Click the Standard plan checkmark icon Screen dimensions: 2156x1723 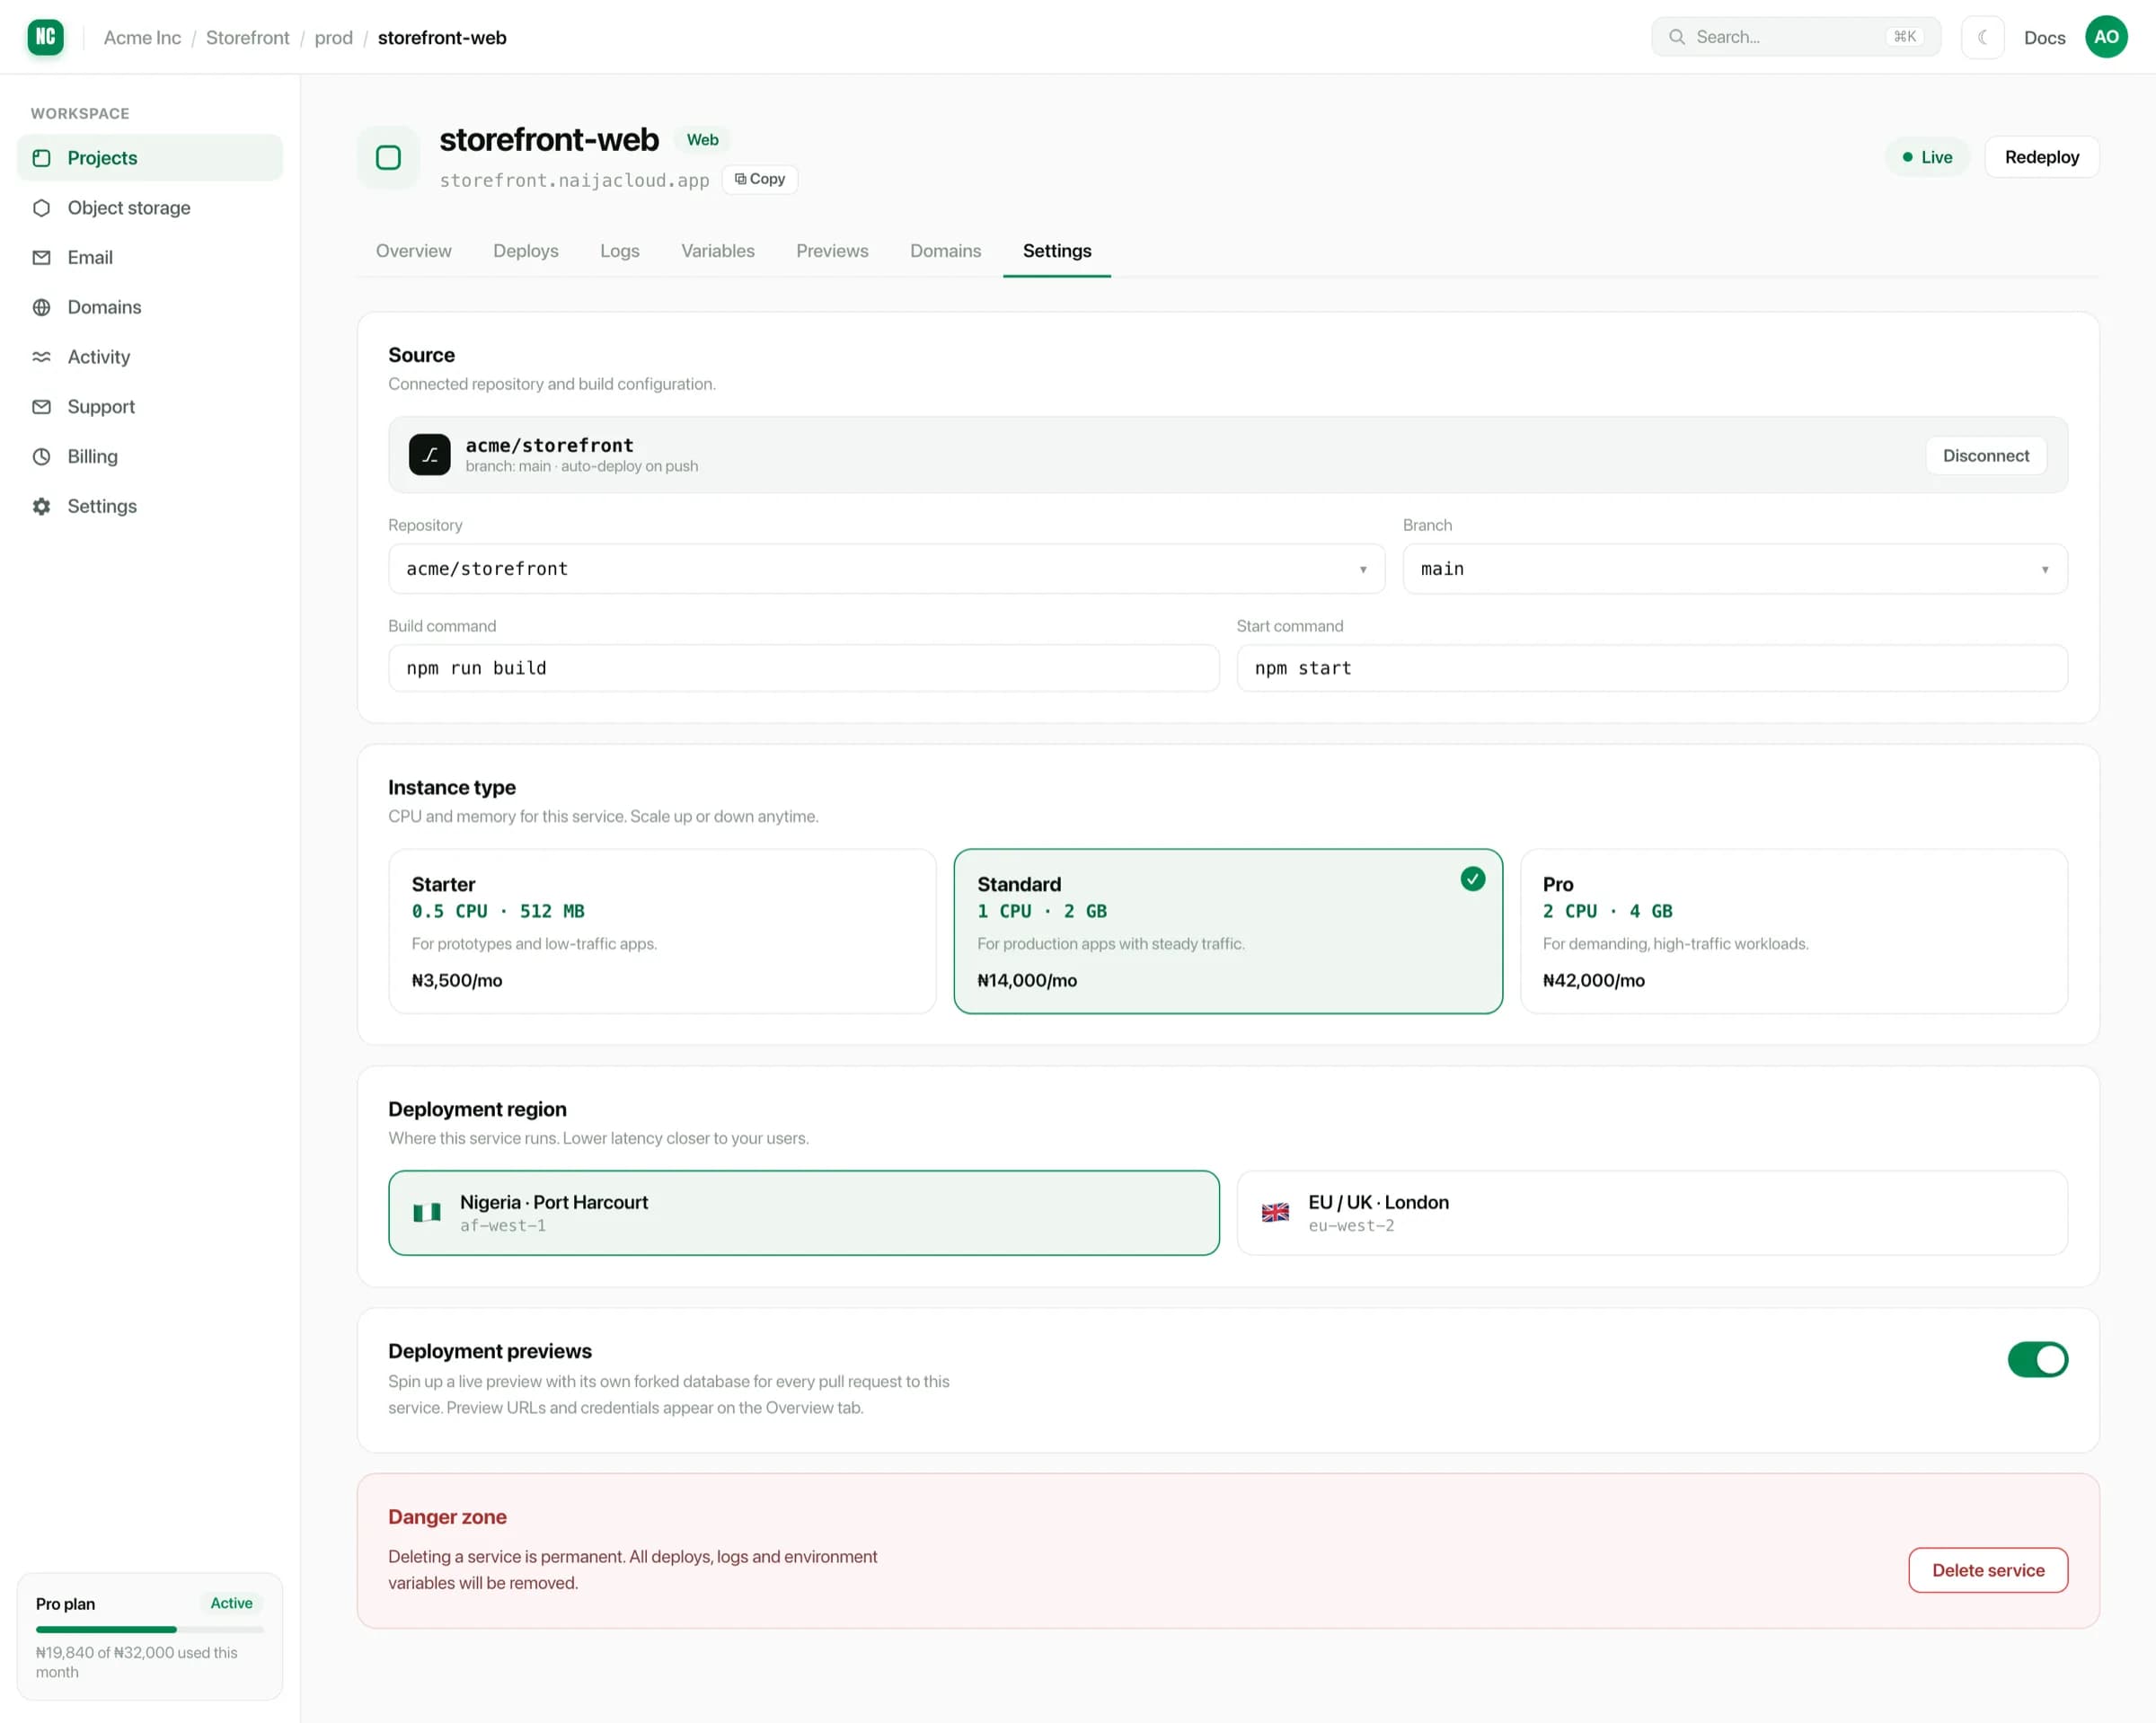tap(1472, 879)
